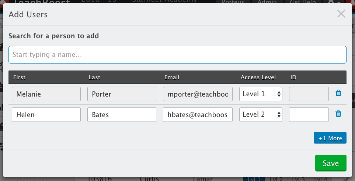This screenshot has width=355, height=181.
Task: Focus the ID field in Melanie's row
Action: click(x=309, y=94)
